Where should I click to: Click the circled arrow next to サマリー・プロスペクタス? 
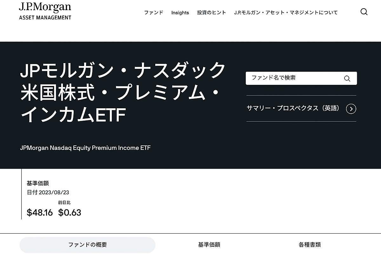tap(351, 109)
